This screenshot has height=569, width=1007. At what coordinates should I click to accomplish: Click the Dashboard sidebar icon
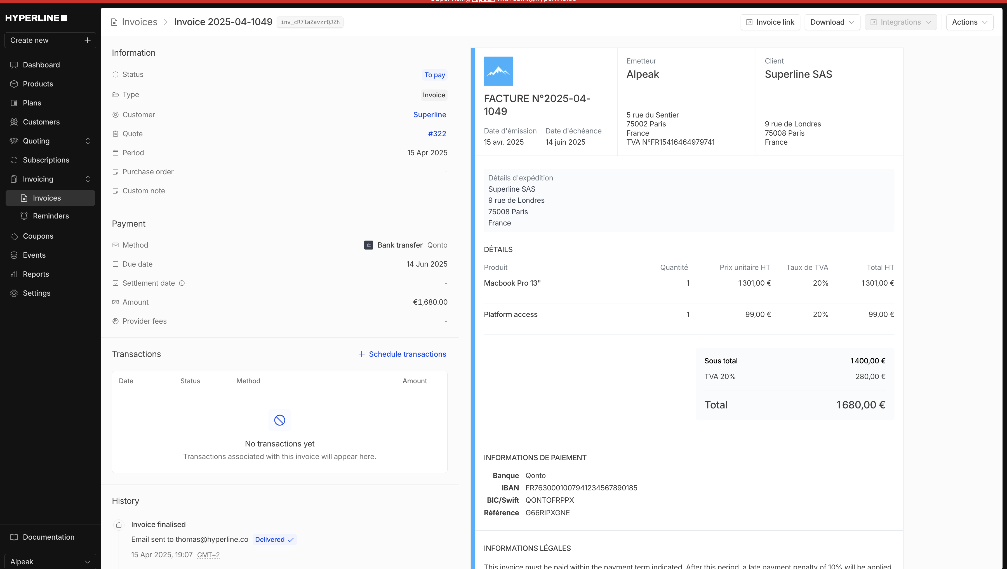click(x=14, y=65)
